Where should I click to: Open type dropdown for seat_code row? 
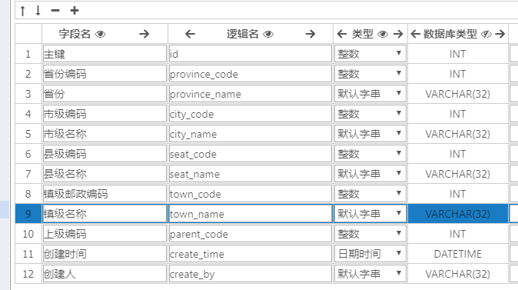370,154
